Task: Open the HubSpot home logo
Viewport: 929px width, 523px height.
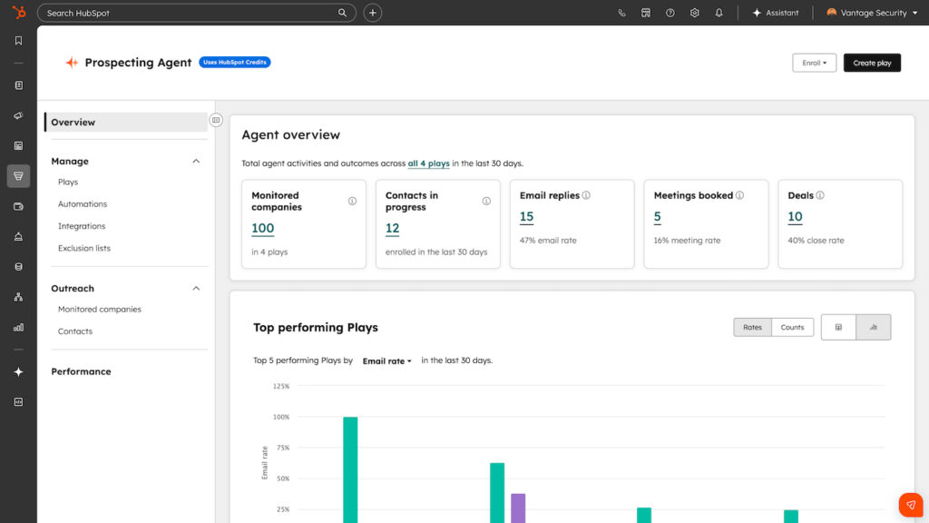Action: (x=19, y=13)
